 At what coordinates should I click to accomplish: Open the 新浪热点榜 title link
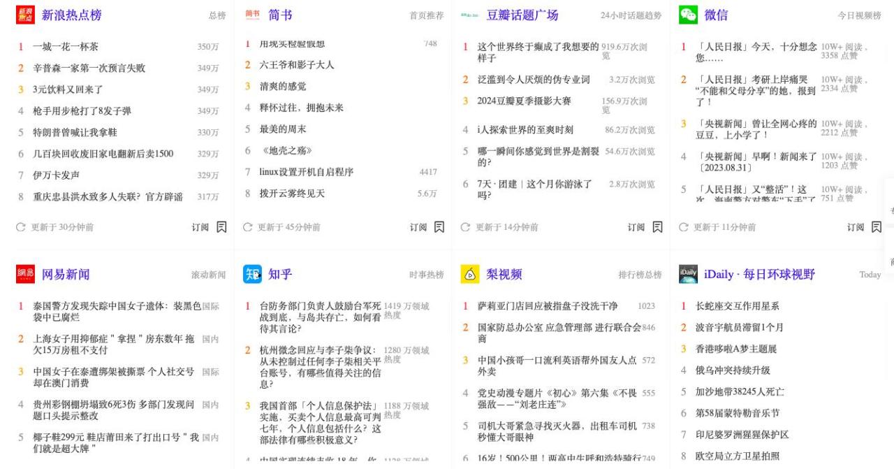[71, 15]
